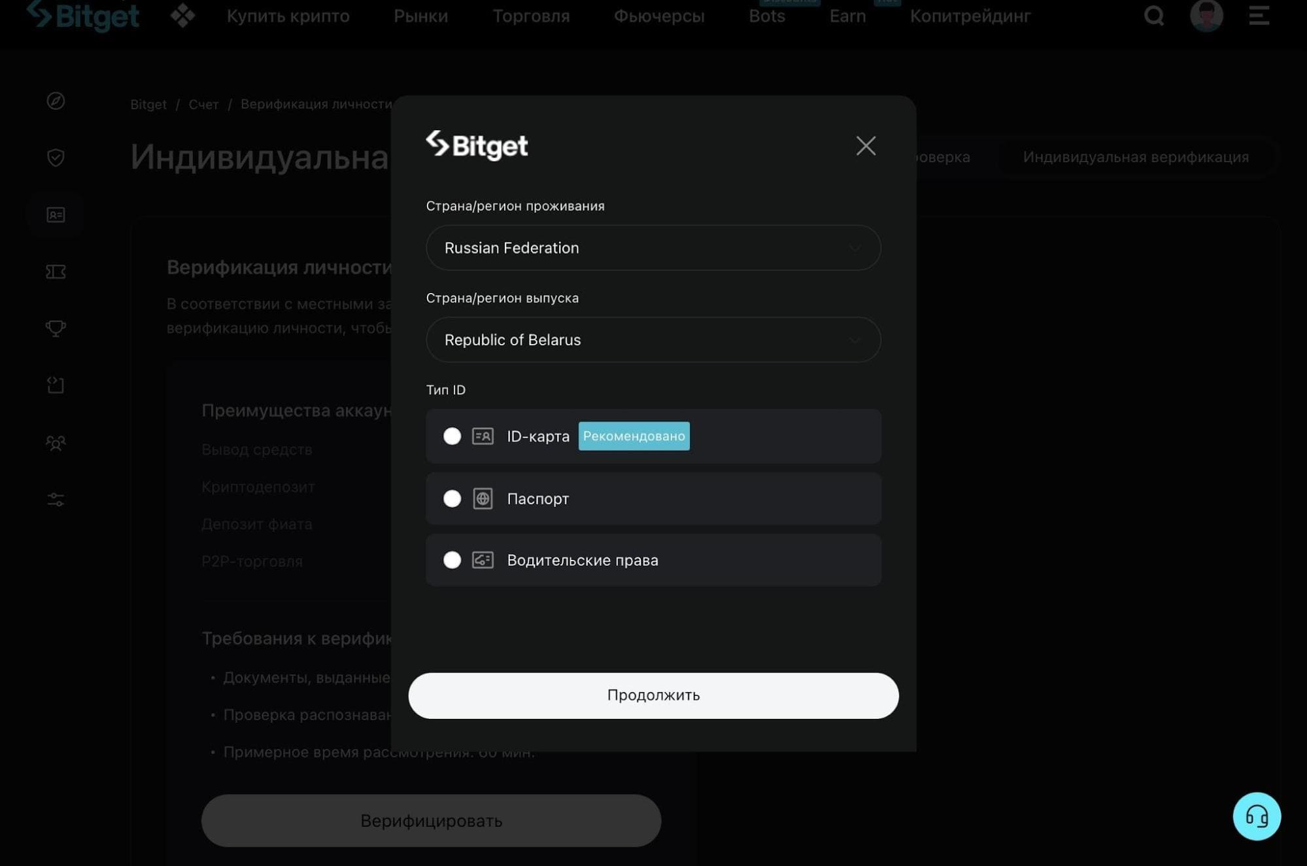The width and height of the screenshot is (1307, 866).
Task: Select the ID-карта radio option
Action: 452,436
